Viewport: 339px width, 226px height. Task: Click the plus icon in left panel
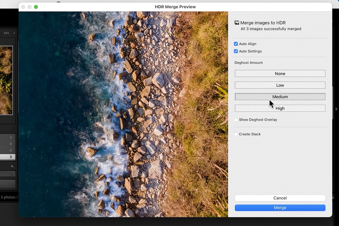(x=12, y=166)
